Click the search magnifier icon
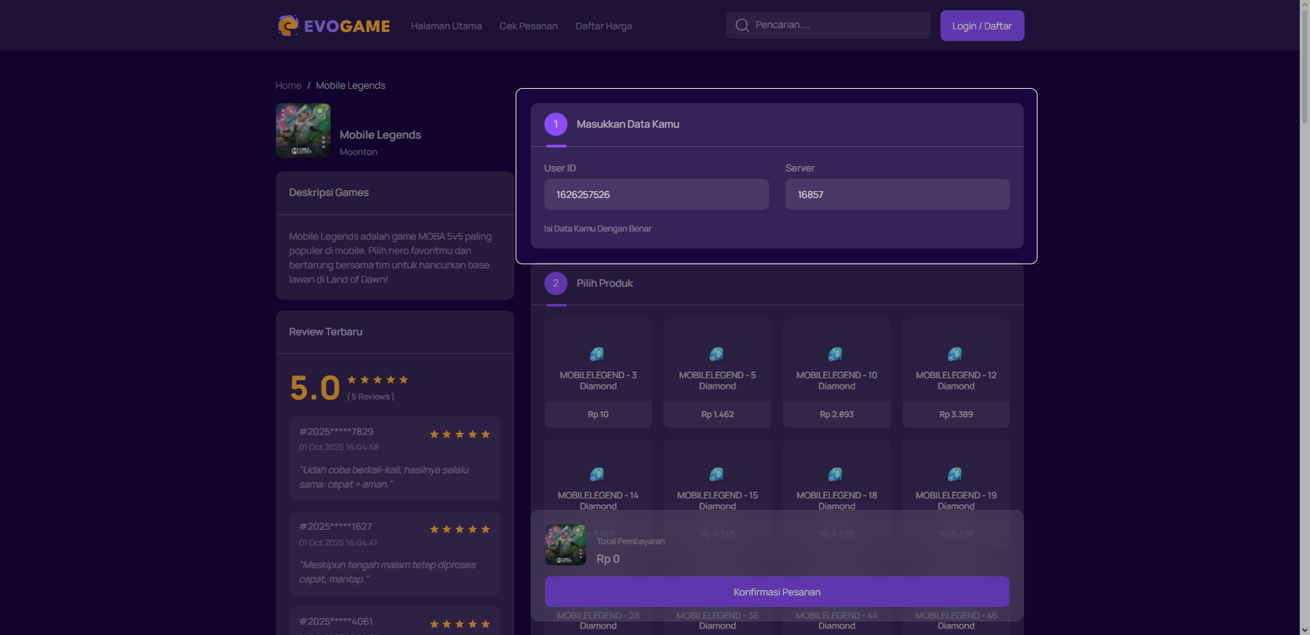This screenshot has width=1310, height=635. click(x=742, y=25)
